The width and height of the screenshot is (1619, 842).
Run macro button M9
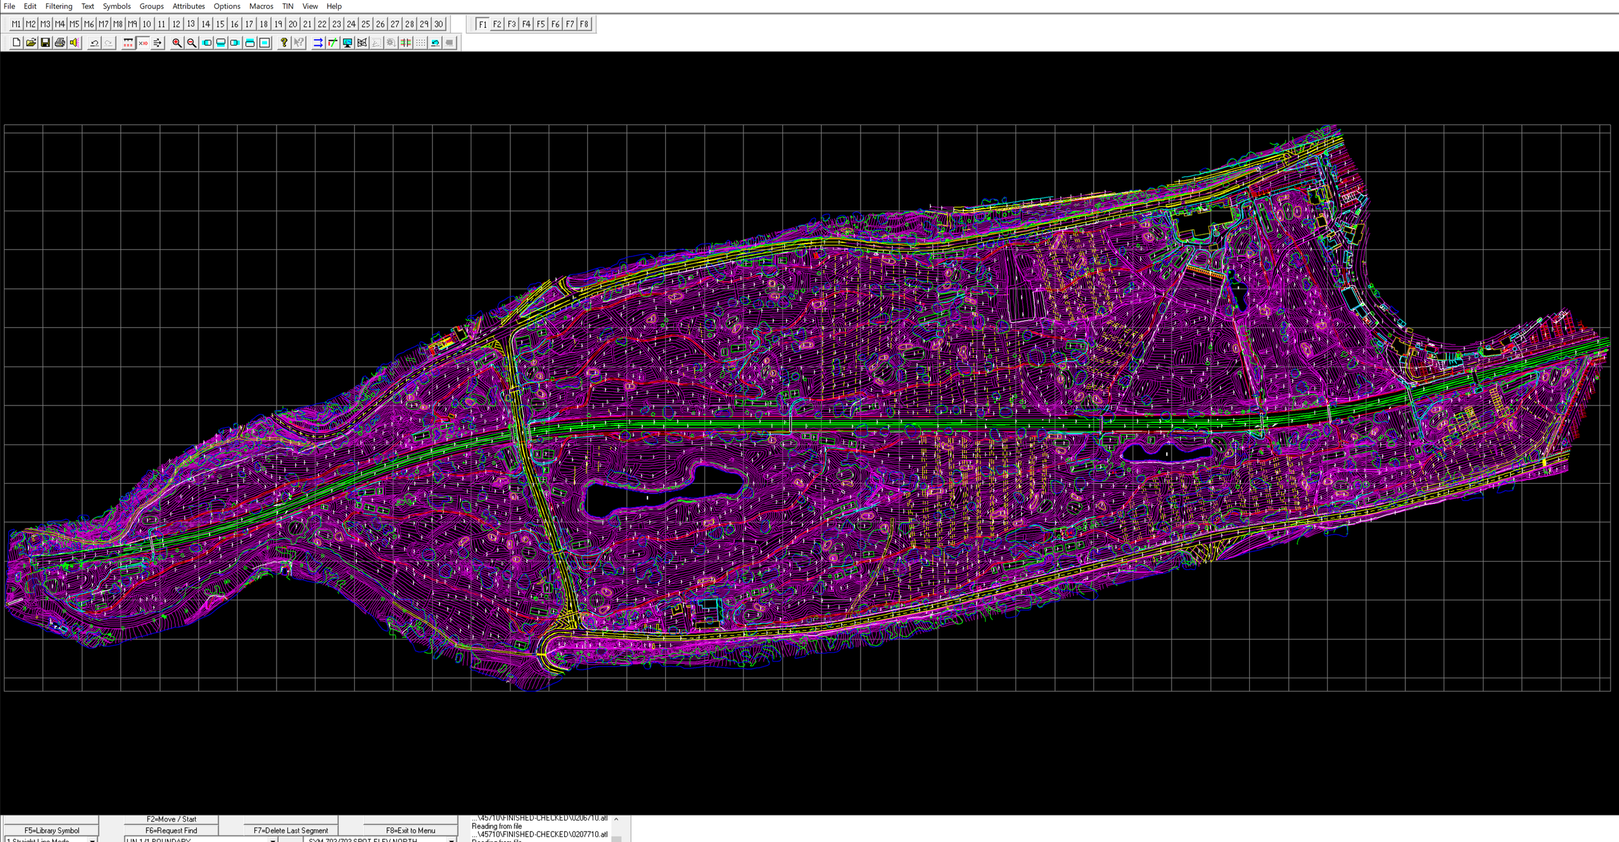coord(133,24)
